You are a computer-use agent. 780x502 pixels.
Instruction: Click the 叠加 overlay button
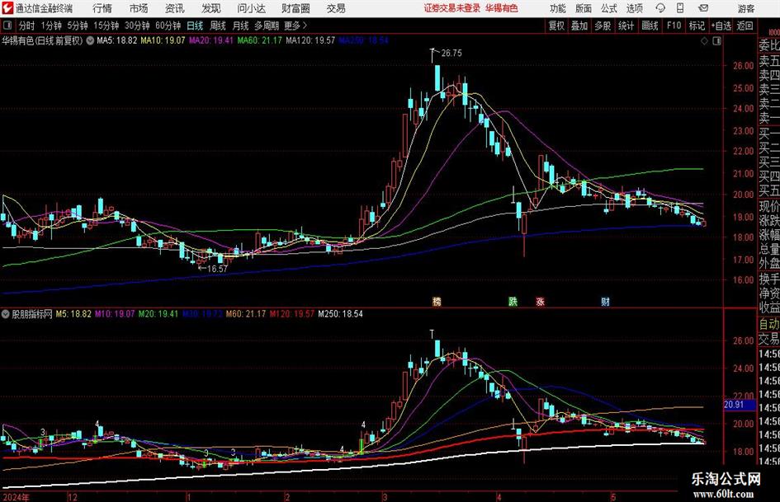[579, 26]
